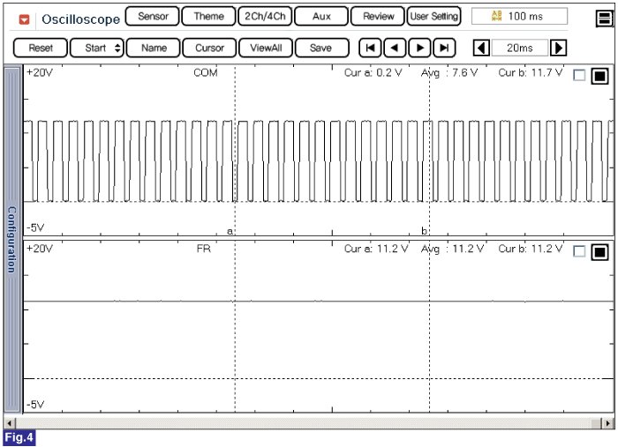Viewport: 618px width, 447px height.
Task: Open the Sensor settings
Action: tap(153, 17)
